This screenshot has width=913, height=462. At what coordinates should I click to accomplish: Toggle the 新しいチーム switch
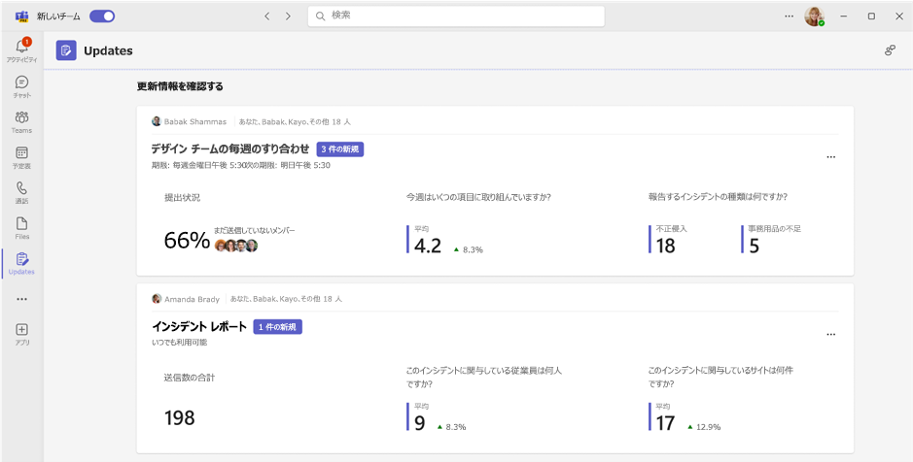tap(102, 16)
